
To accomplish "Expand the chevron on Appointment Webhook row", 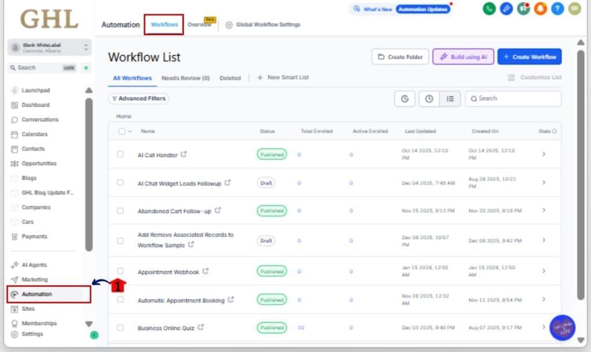I will [x=543, y=271].
